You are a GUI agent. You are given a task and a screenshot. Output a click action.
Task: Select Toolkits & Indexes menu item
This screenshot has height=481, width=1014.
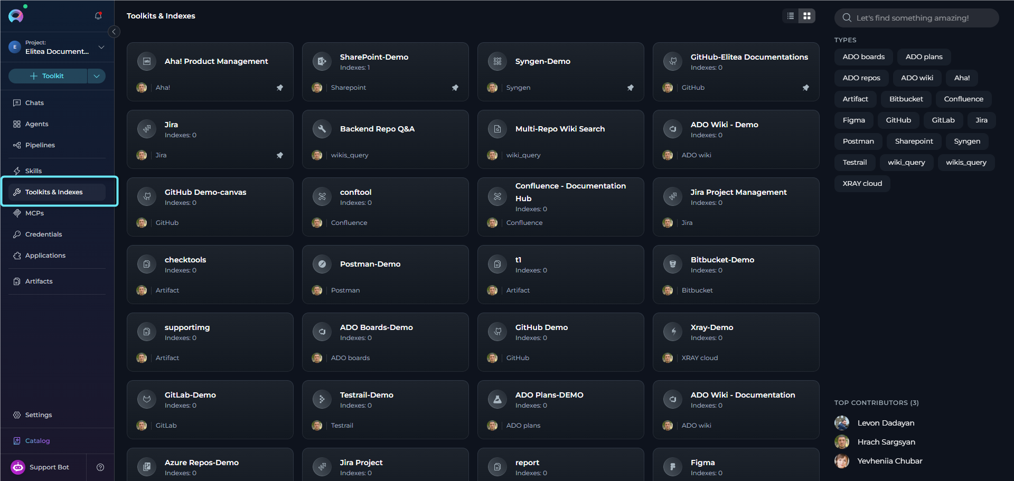pyautogui.click(x=57, y=192)
